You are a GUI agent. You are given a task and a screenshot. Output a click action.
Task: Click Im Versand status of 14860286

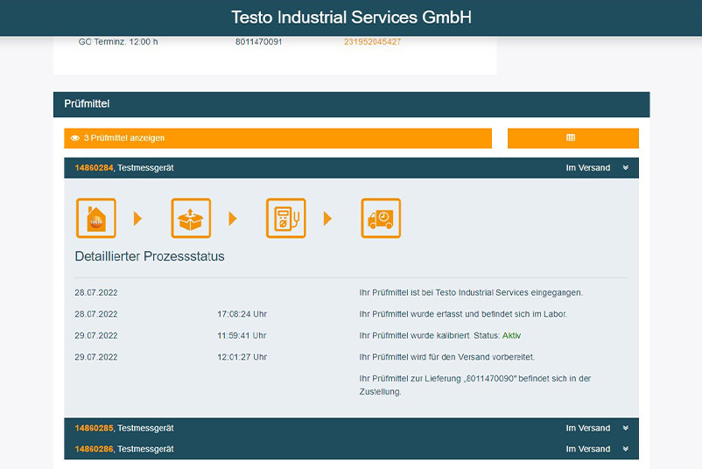pos(588,449)
